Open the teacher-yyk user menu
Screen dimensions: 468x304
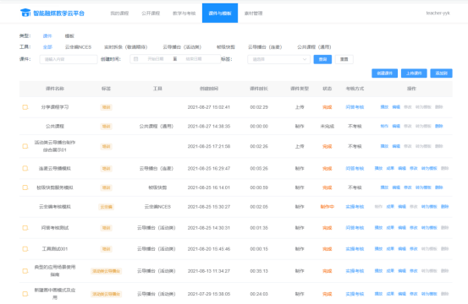[438, 14]
